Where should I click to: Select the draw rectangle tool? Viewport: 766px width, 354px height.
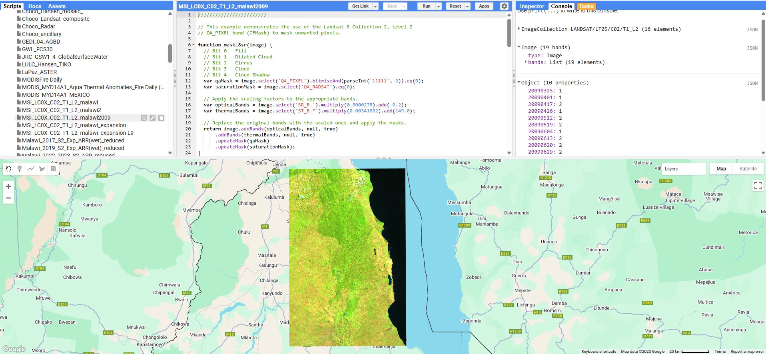coord(53,169)
